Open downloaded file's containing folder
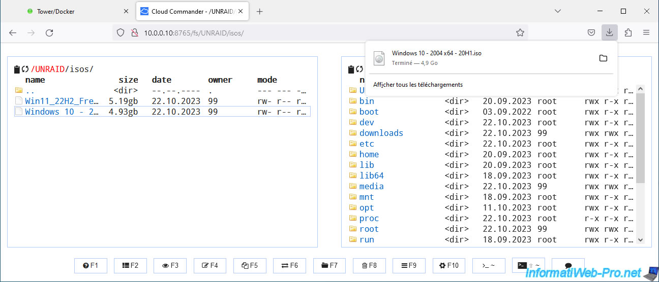 click(x=603, y=58)
